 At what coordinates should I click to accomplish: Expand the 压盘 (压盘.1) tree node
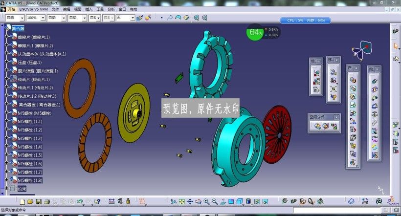(x=7, y=62)
